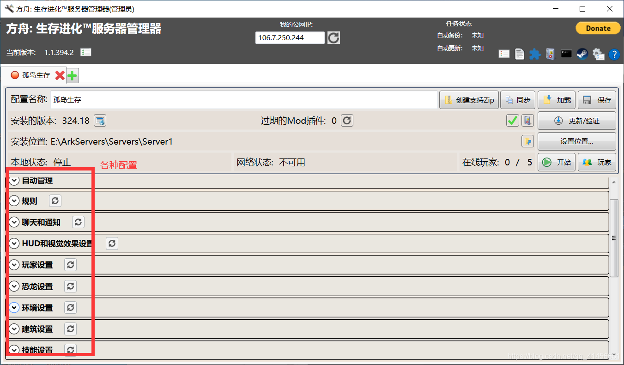
Task: Click the Steam icon in header
Action: click(x=582, y=54)
